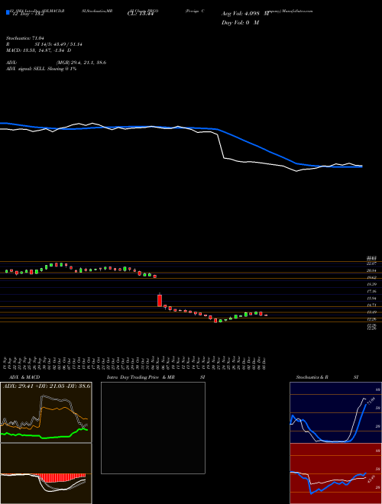The height and width of the screenshot is (504, 382).
Task: Click the large red gap-down candlestick
Action: pos(160,300)
